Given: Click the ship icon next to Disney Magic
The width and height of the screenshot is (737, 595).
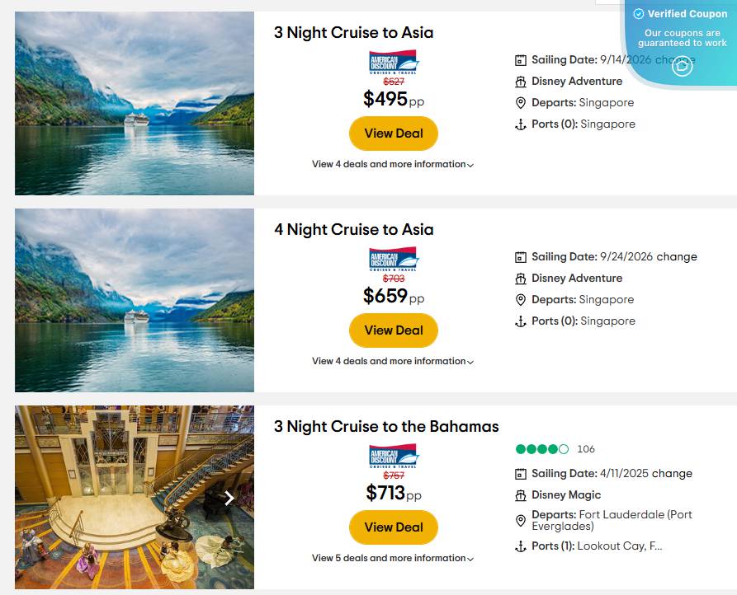Looking at the screenshot, I should pyautogui.click(x=520, y=495).
